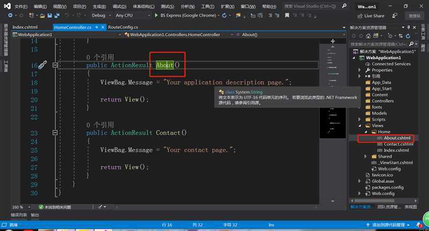The image size is (429, 231).
Task: Toggle the bookmark icon in the toolbar
Action: coord(287,16)
